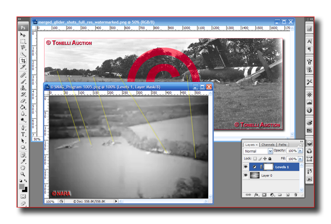Link layers using the chain icon
Image resolution: width=331 pixels, height=224 pixels.
click(248, 195)
